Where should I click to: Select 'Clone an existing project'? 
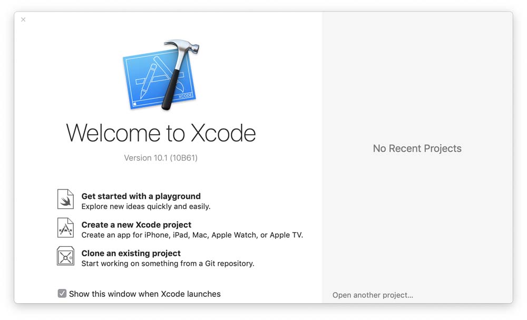point(131,253)
